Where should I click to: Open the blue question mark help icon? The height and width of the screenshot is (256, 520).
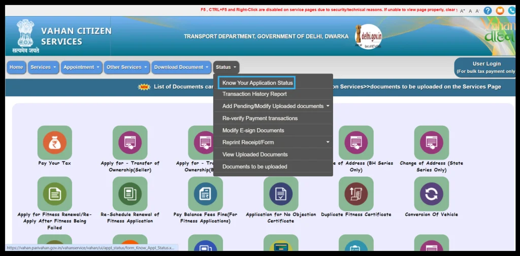tap(487, 11)
